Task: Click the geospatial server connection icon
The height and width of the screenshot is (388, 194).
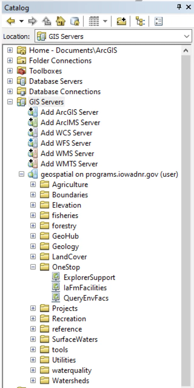Action: tap(33, 174)
